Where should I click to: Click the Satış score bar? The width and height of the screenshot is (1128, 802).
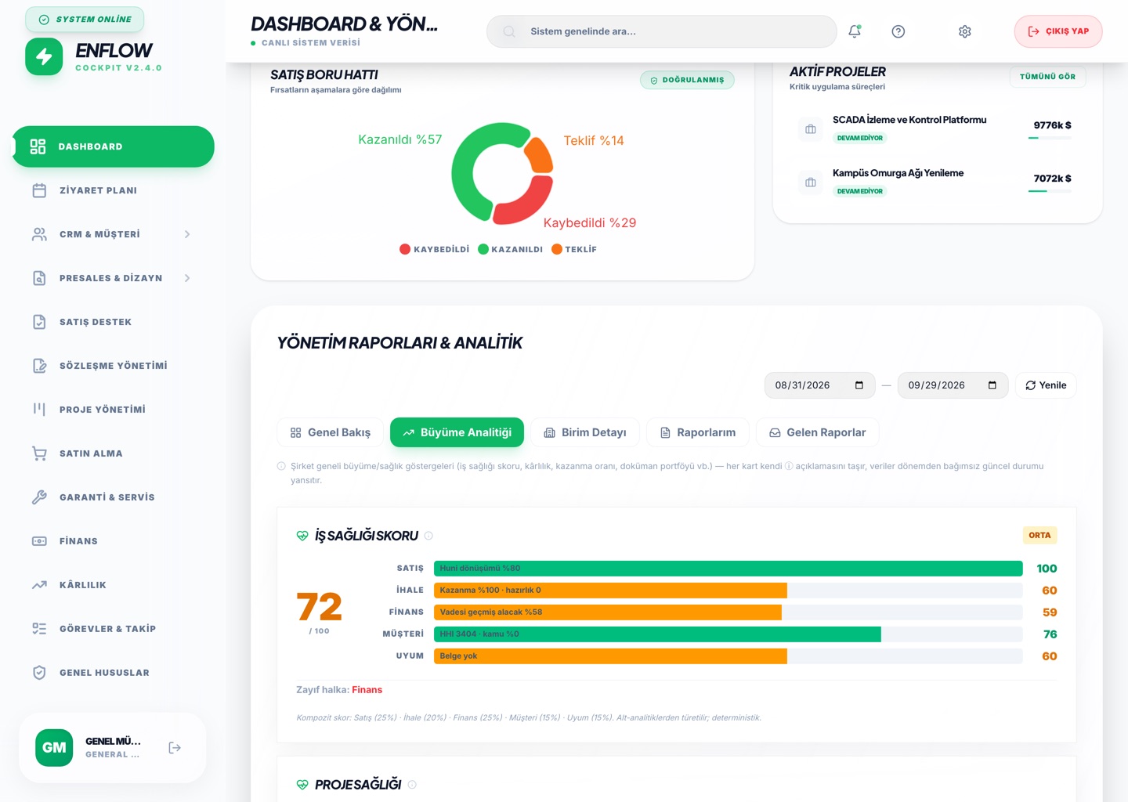728,569
